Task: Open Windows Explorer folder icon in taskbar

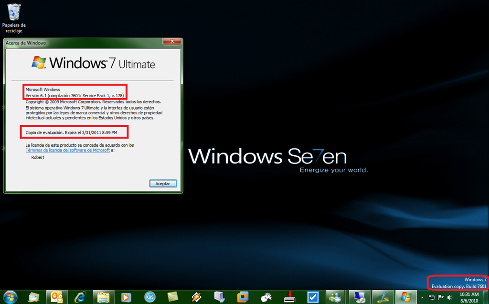Action: (x=103, y=297)
